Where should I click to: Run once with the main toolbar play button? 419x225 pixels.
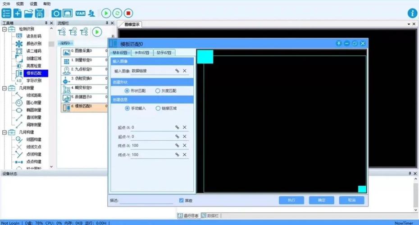tap(106, 13)
